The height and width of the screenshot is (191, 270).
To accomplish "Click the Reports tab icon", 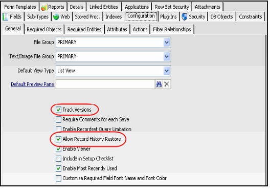I will click(44, 7).
